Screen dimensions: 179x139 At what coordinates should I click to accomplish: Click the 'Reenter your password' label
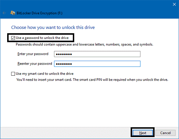tap(35, 64)
